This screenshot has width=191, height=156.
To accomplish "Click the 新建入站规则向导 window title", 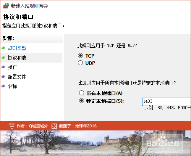I will 29,6.
